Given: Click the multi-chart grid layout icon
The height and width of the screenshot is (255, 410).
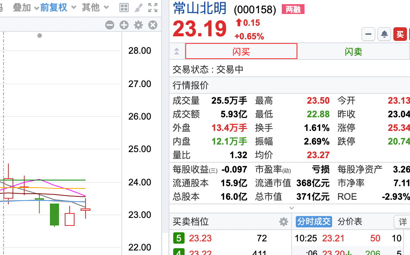Looking at the screenshot, I should 124,8.
